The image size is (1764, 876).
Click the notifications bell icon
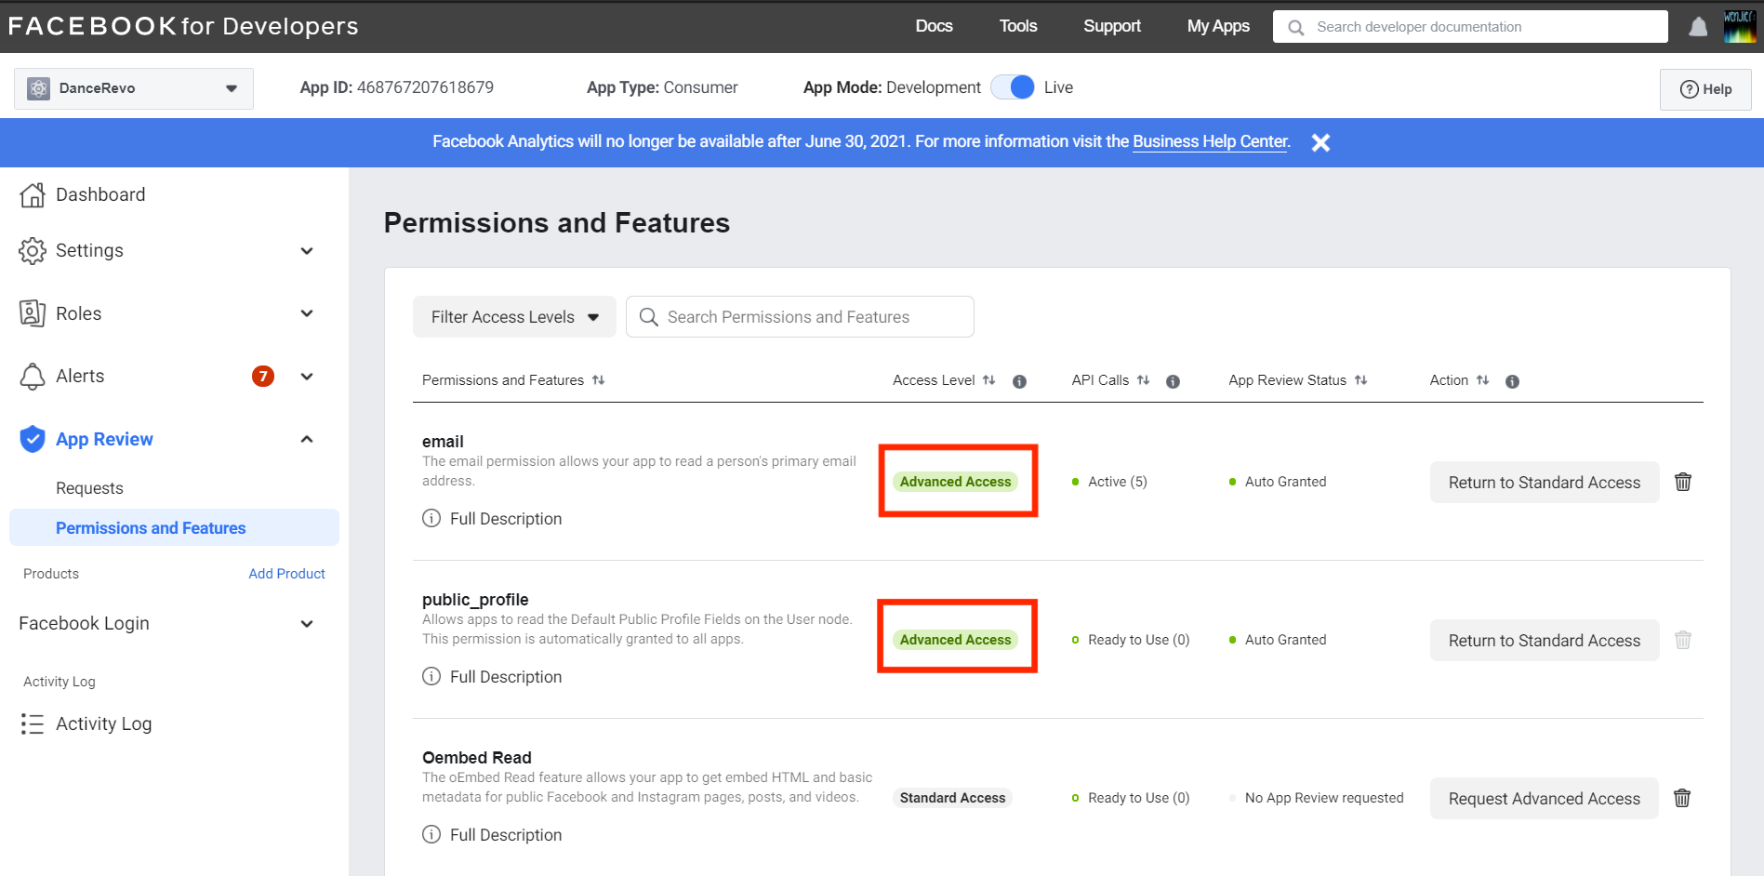pos(1698,27)
